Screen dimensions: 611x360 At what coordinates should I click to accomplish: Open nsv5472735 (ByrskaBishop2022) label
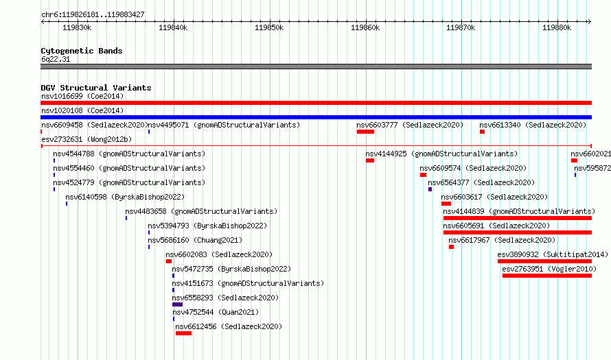point(231,269)
